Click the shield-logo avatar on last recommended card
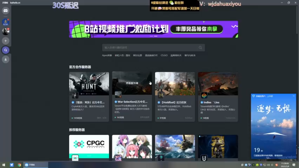The width and height of the screenshot is (299, 168). (x=204, y=158)
